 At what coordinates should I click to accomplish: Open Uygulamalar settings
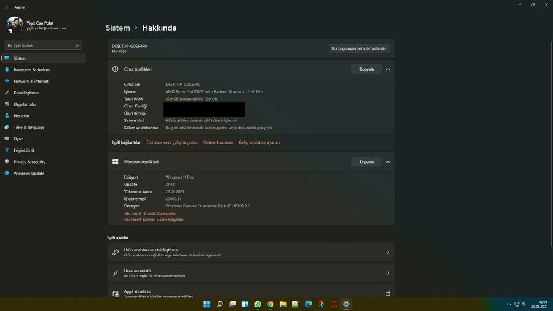point(43,104)
